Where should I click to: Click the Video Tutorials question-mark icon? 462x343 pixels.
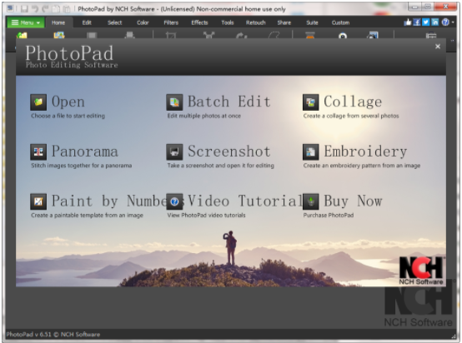click(x=174, y=201)
